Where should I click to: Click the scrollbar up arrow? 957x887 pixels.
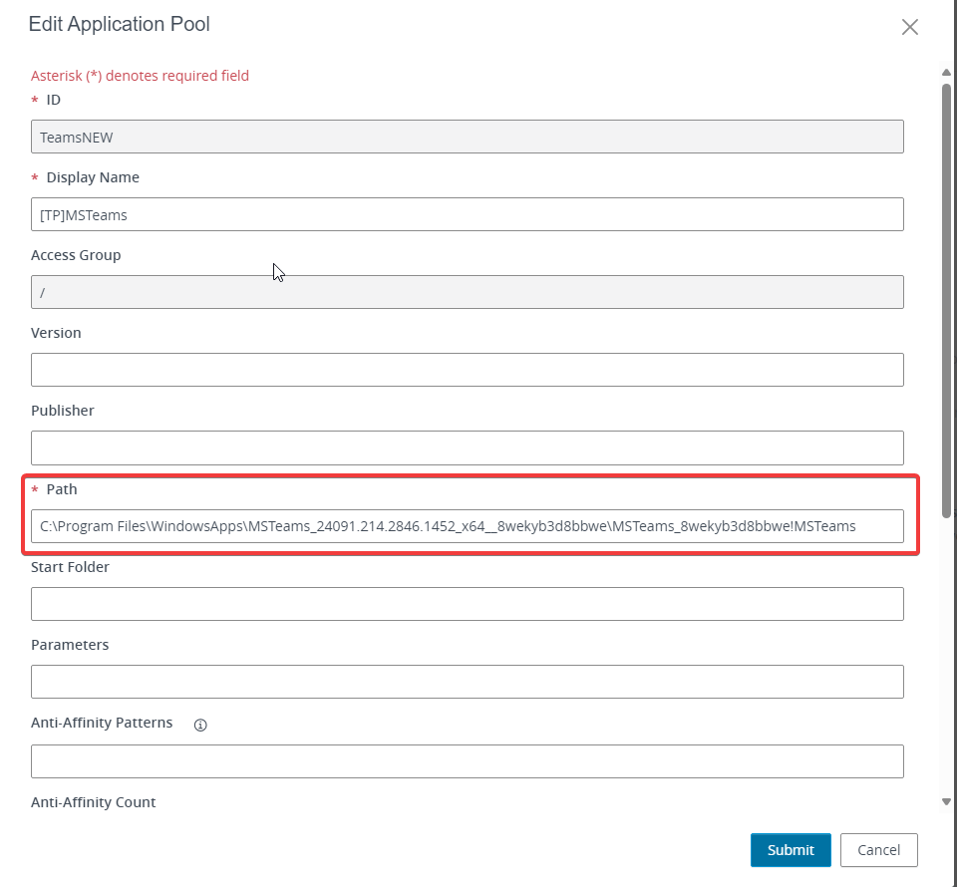(x=946, y=72)
